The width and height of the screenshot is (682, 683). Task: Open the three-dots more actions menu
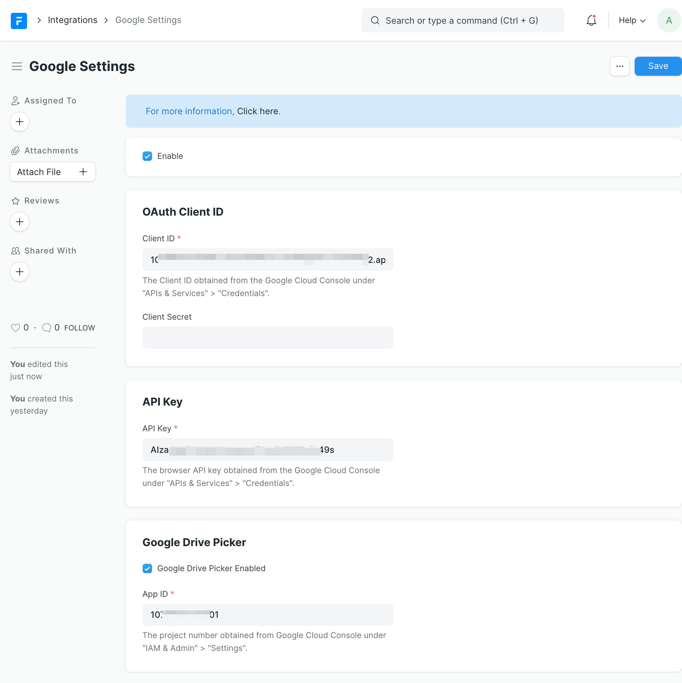[619, 66]
